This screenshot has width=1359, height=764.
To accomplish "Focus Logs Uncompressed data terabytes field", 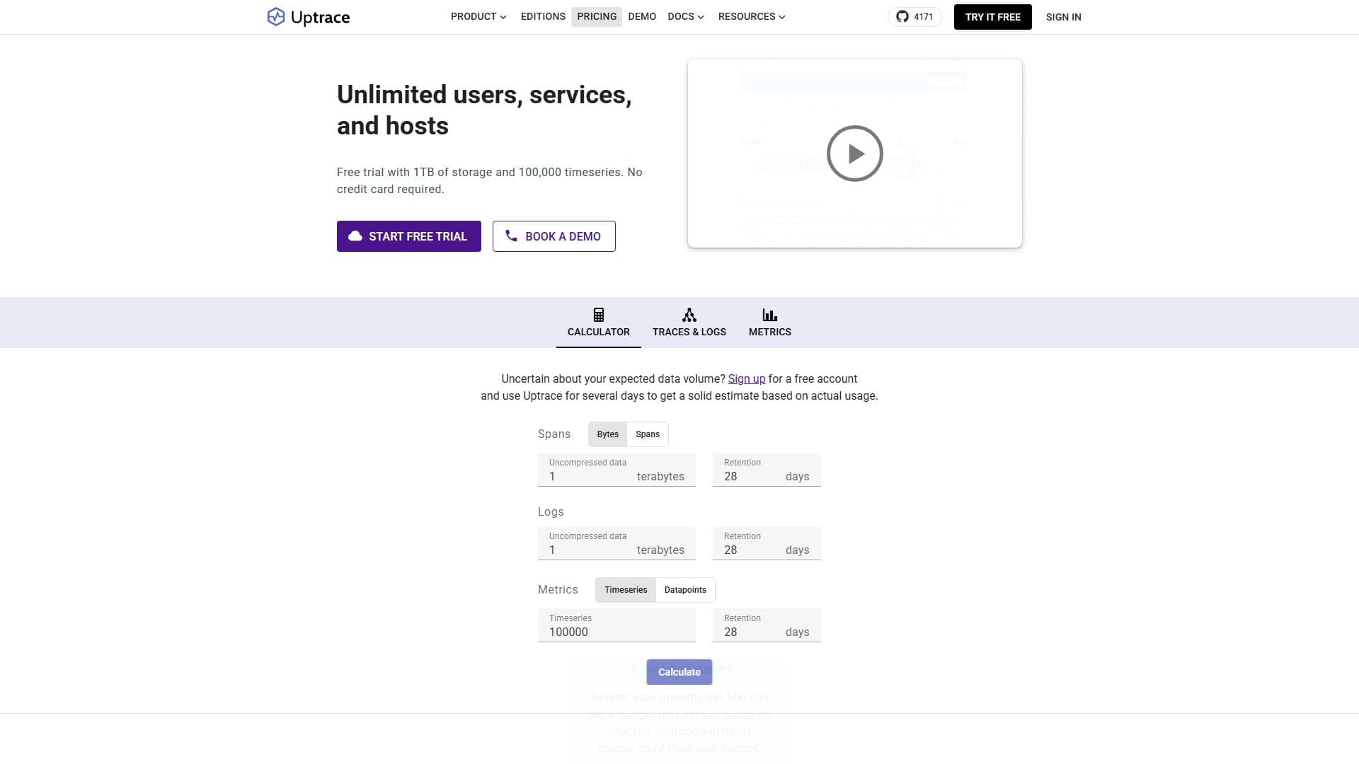I will pos(617,543).
